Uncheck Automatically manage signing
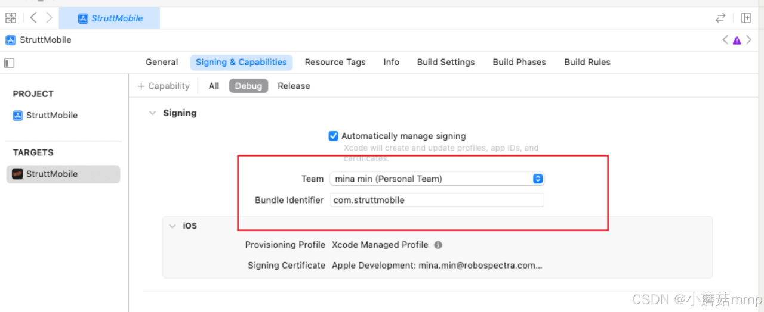 tap(334, 136)
